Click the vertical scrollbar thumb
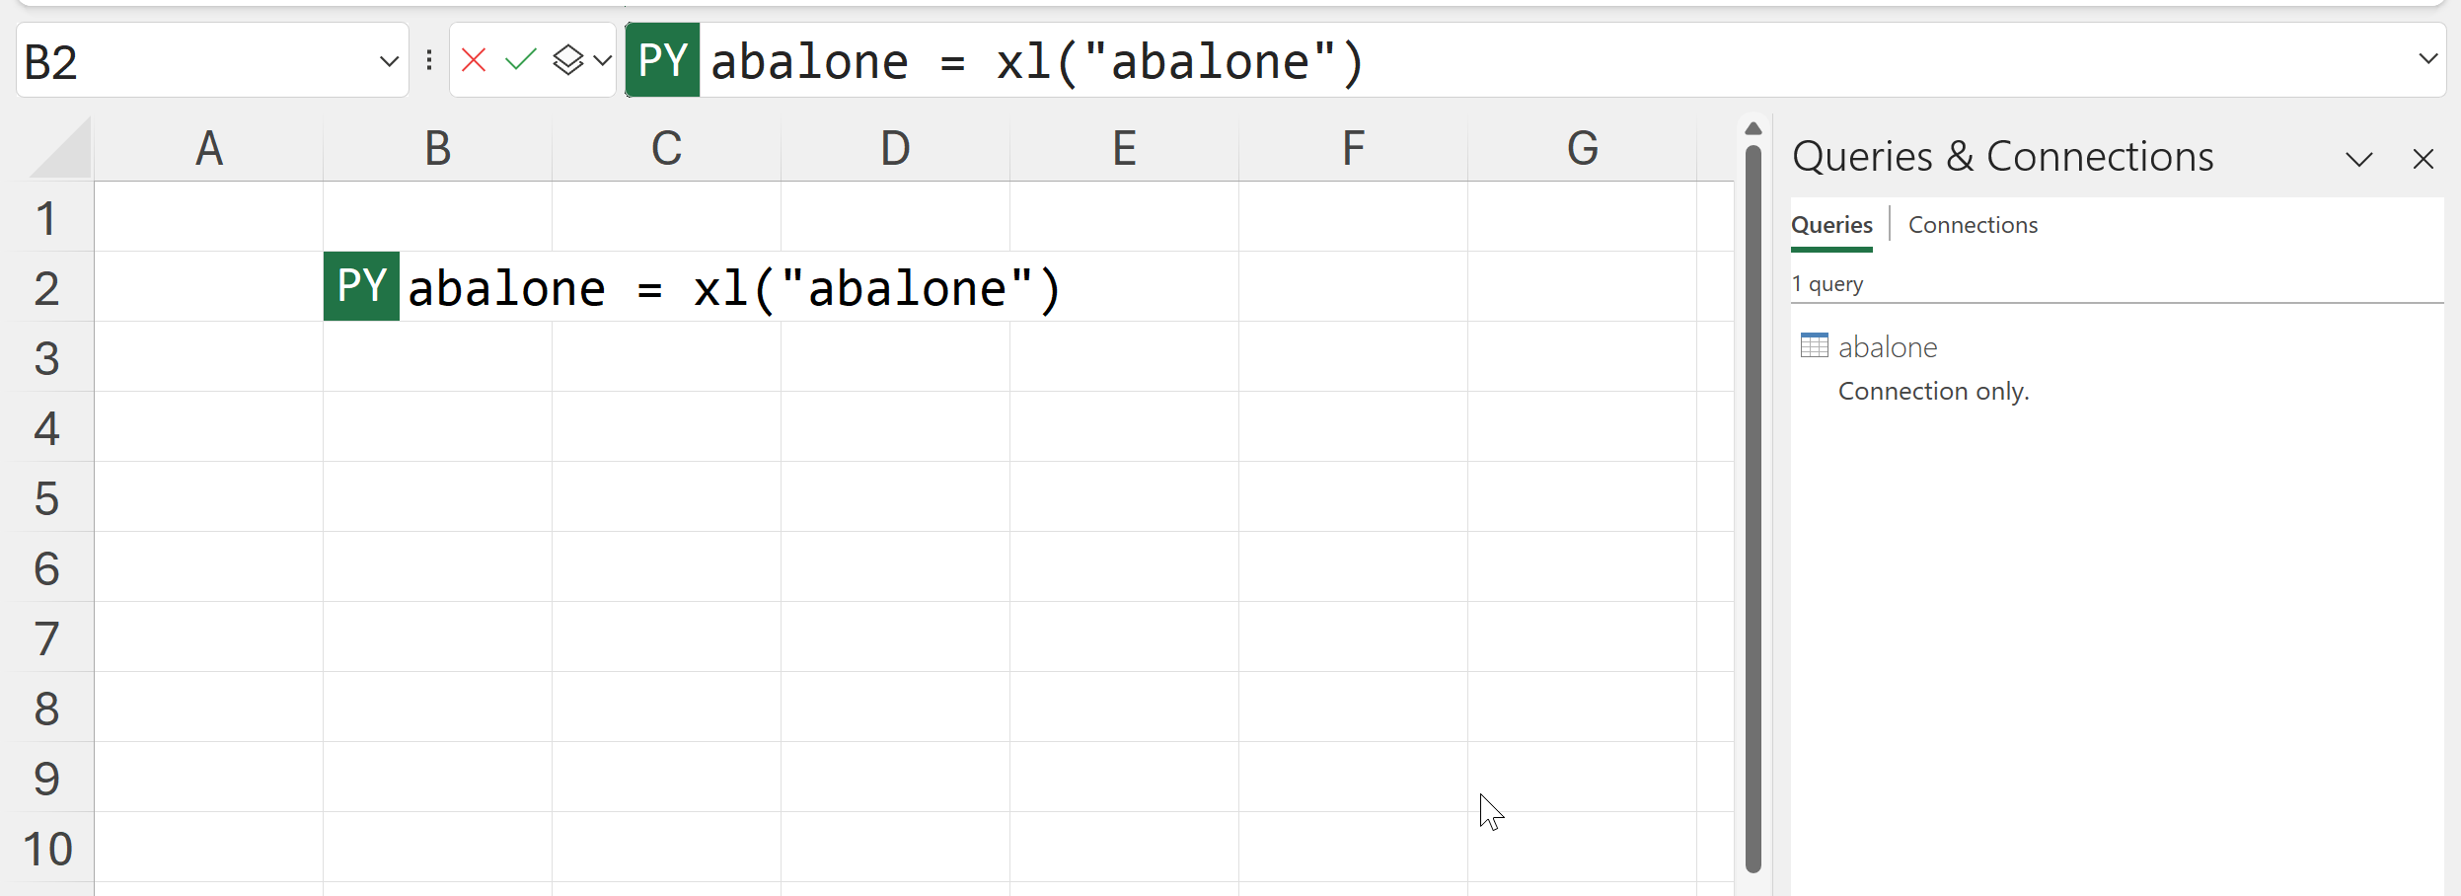Screen dimensions: 2461x896 [x=1753, y=493]
